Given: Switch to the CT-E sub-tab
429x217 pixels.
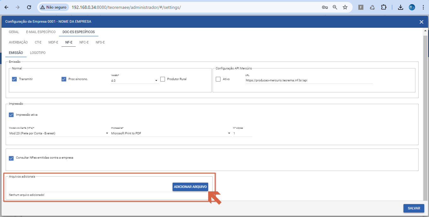Looking at the screenshot, I should (38, 42).
